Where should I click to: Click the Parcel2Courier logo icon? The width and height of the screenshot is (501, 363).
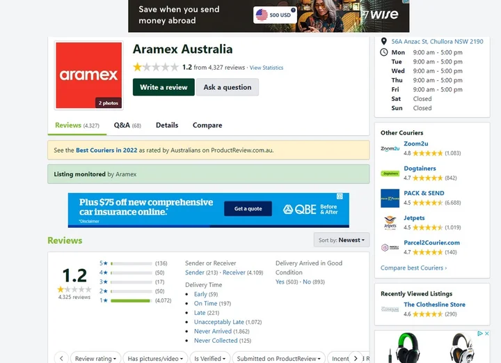click(390, 247)
